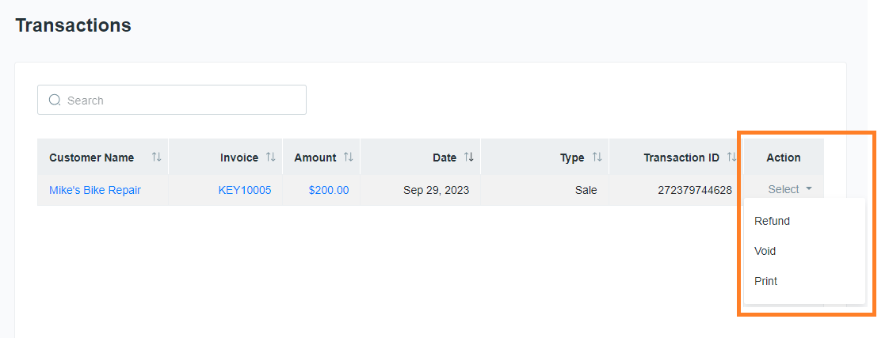Screen dimensions: 889x338
Task: Sort by Customer Name arrows icon
Action: pos(156,158)
